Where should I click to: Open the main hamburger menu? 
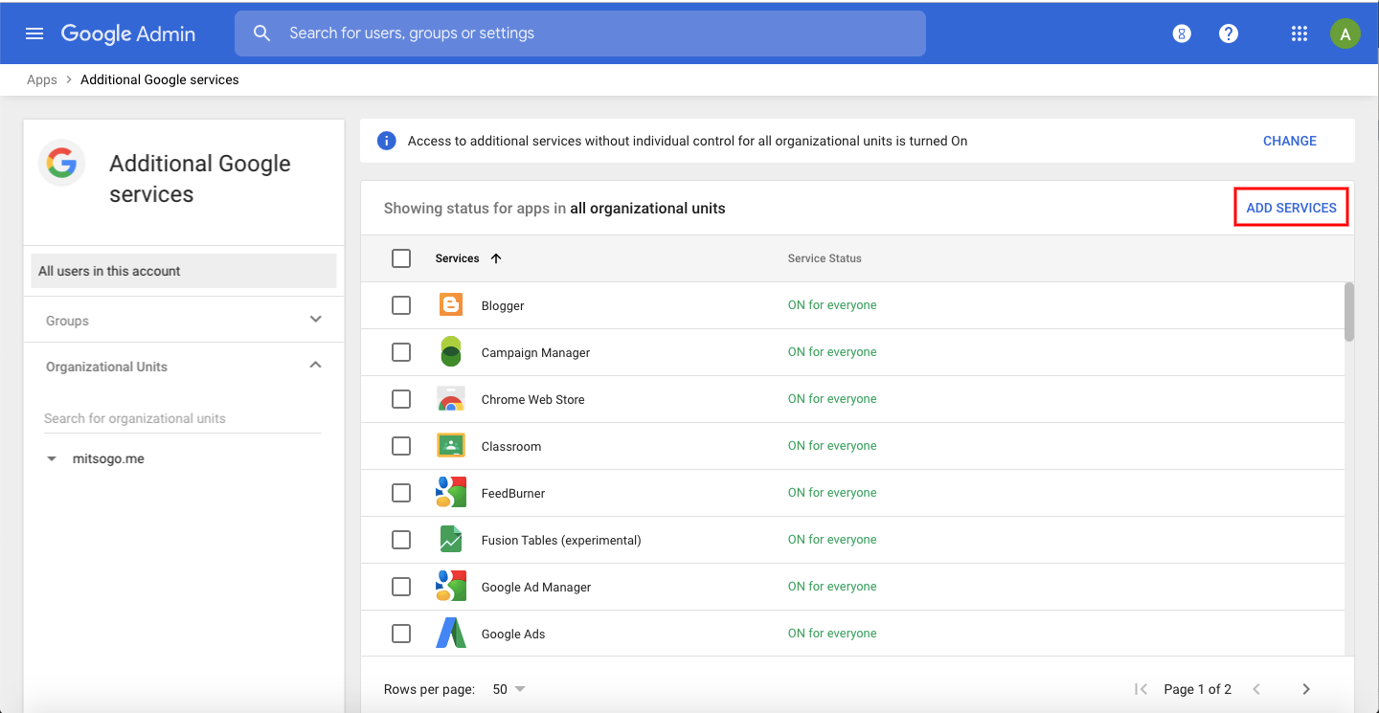click(34, 33)
